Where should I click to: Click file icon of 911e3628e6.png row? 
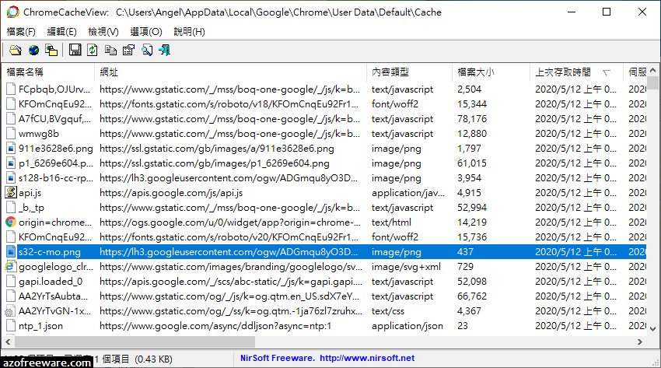pyautogui.click(x=11, y=149)
